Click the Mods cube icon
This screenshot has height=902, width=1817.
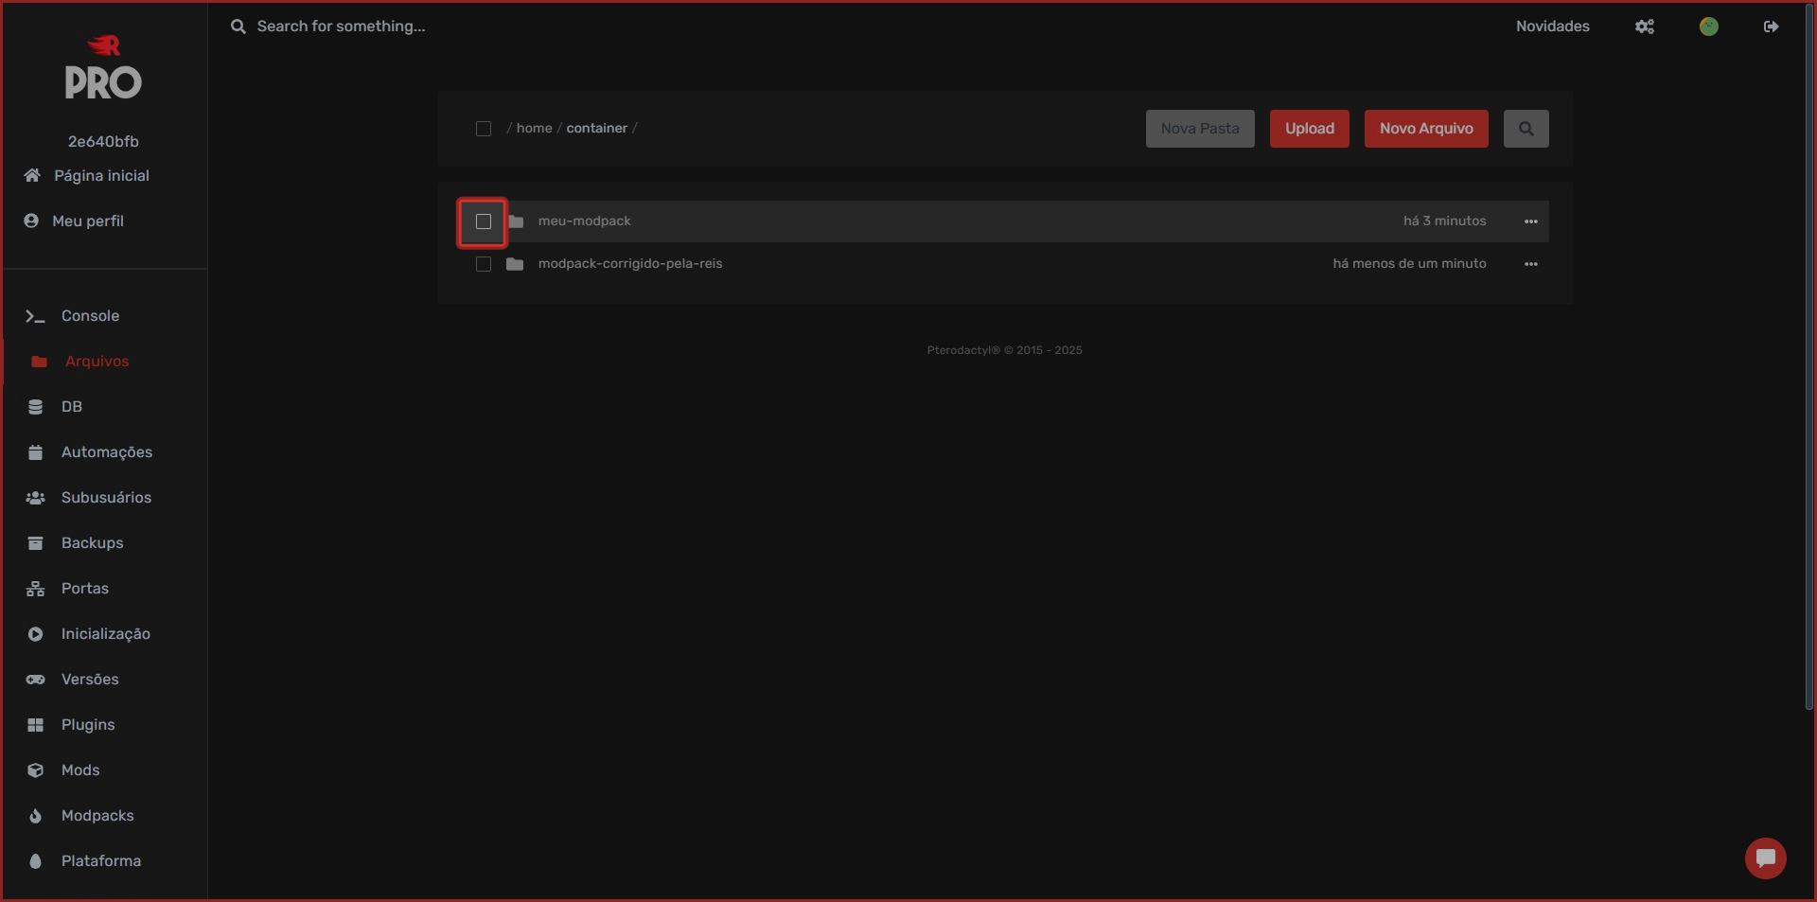(35, 770)
